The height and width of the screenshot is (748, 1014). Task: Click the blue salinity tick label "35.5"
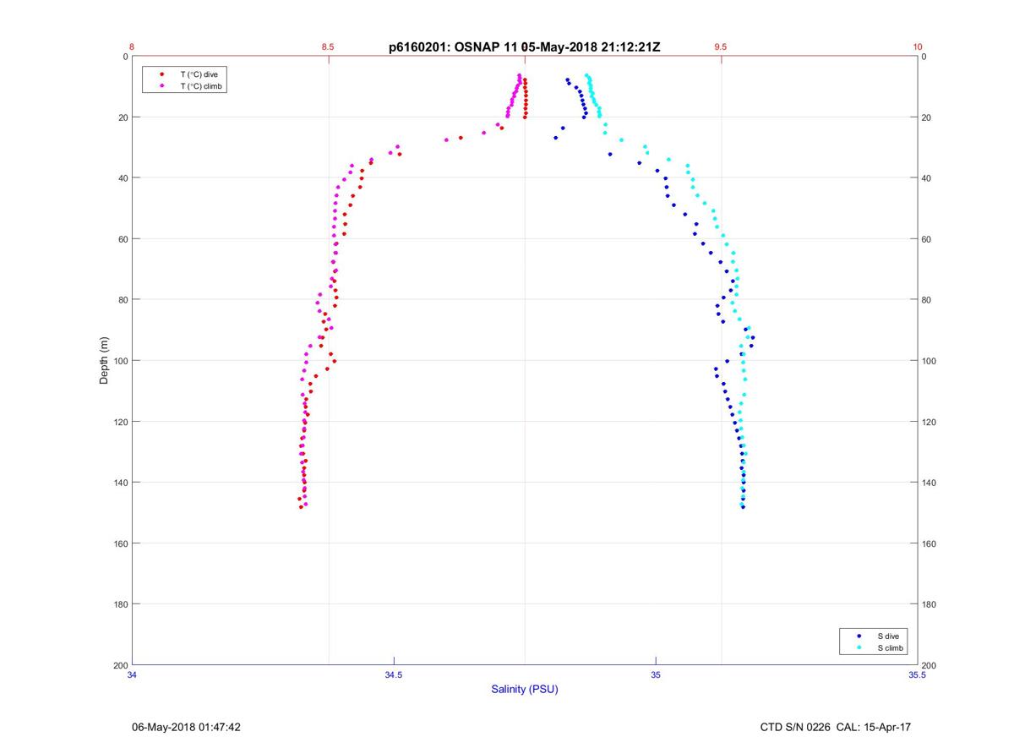click(x=918, y=674)
